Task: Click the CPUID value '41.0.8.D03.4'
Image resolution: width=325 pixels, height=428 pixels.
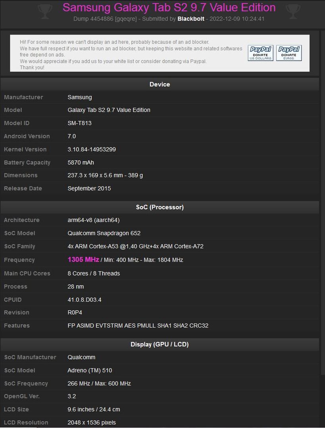Action: (85, 300)
